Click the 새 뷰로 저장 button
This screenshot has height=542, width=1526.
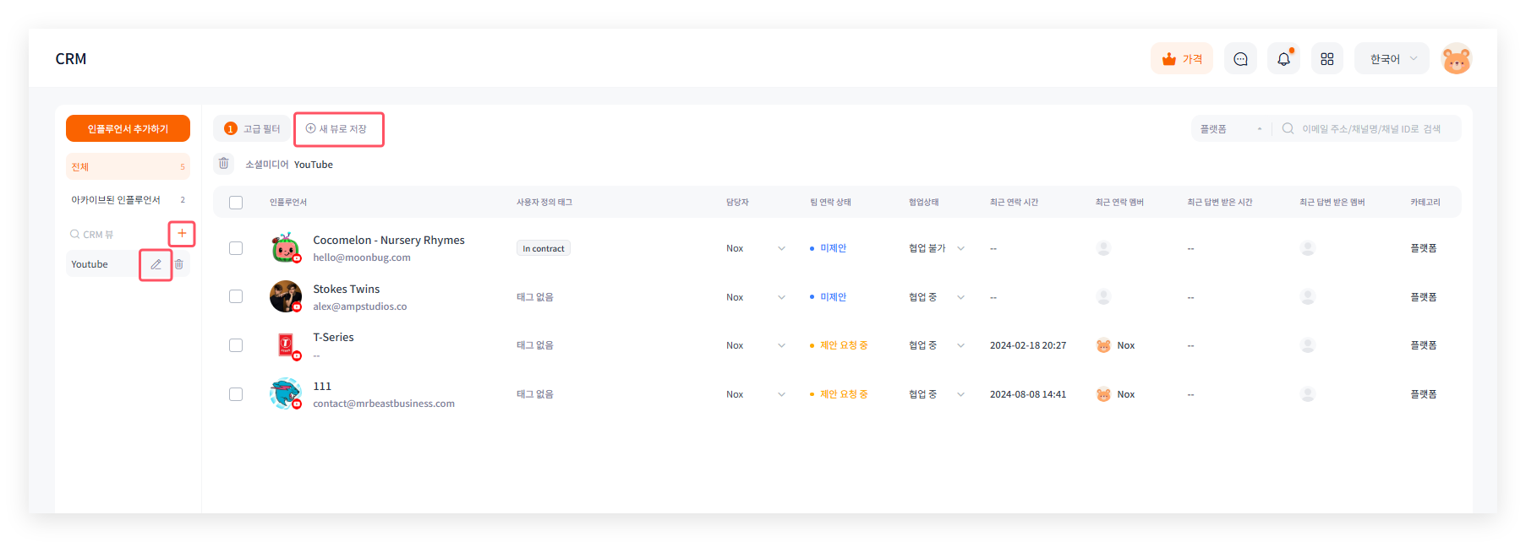[x=338, y=129]
